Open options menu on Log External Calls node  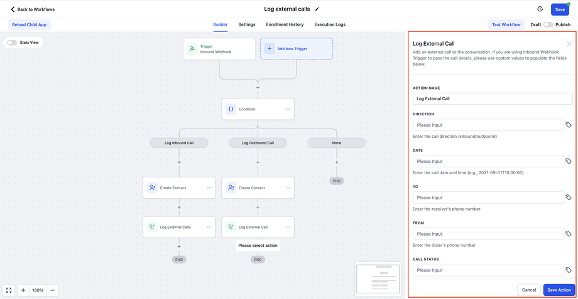click(209, 227)
